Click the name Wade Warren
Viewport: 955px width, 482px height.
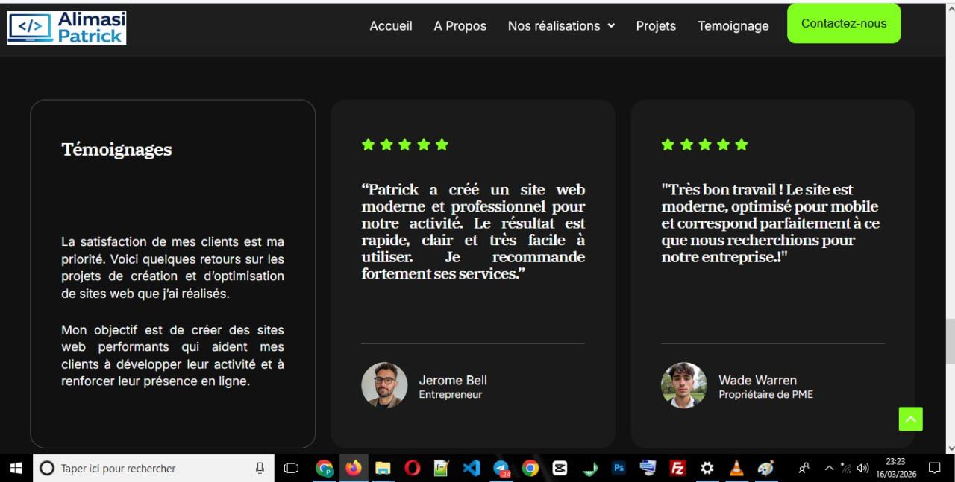(757, 380)
